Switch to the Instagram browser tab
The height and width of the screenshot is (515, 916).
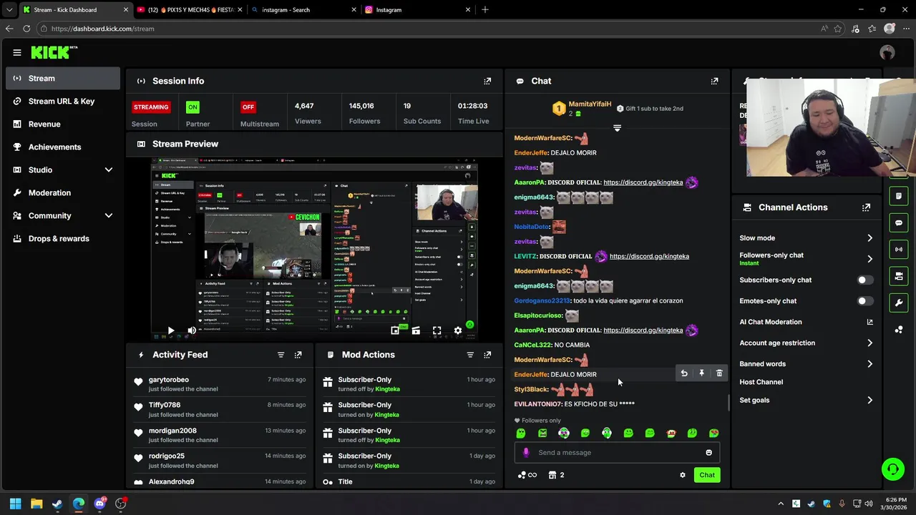pyautogui.click(x=418, y=10)
